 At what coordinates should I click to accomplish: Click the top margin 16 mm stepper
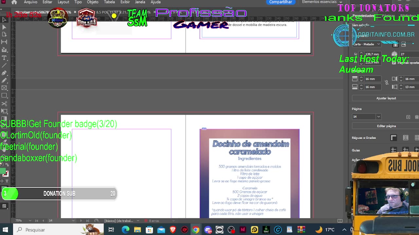(361, 79)
